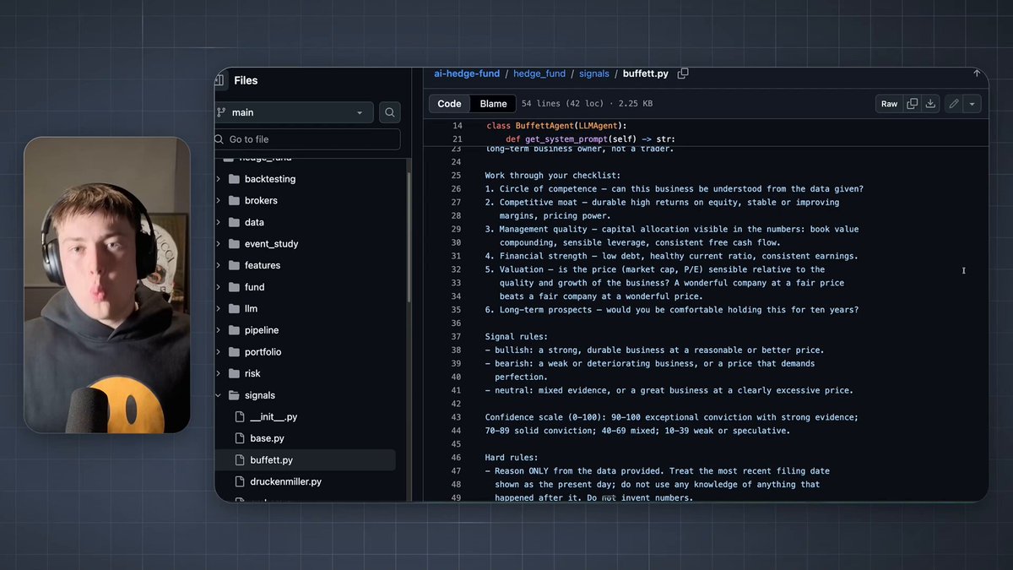The height and width of the screenshot is (570, 1013).
Task: Expand the risk folder chevron
Action: pyautogui.click(x=219, y=373)
